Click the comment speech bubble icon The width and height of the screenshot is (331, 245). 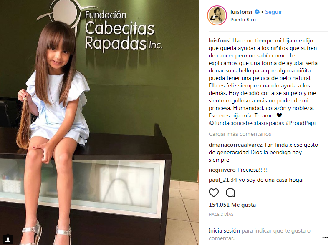point(230,192)
